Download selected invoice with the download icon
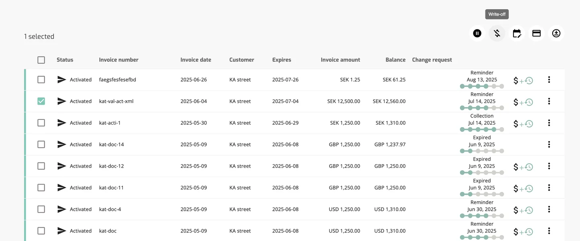 click(556, 33)
